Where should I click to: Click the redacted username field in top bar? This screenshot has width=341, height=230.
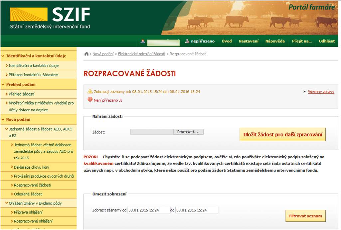tap(163, 42)
